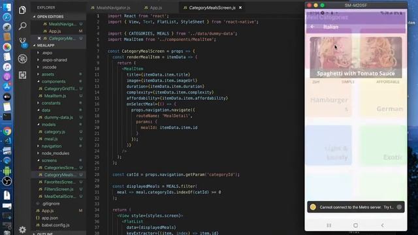The width and height of the screenshot is (418, 235).
Task: Tap the Android home button
Action: (x=355, y=225)
